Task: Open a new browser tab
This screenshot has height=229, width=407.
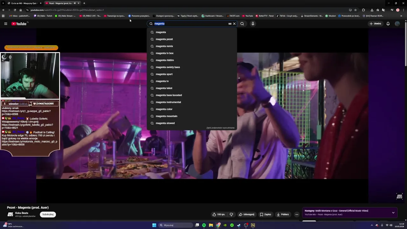Action: [84, 3]
